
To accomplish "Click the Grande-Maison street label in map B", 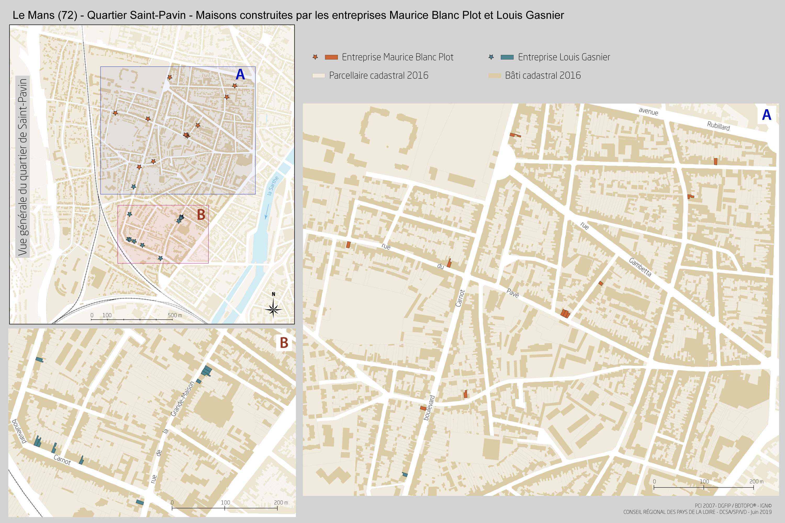I will tap(182, 399).
